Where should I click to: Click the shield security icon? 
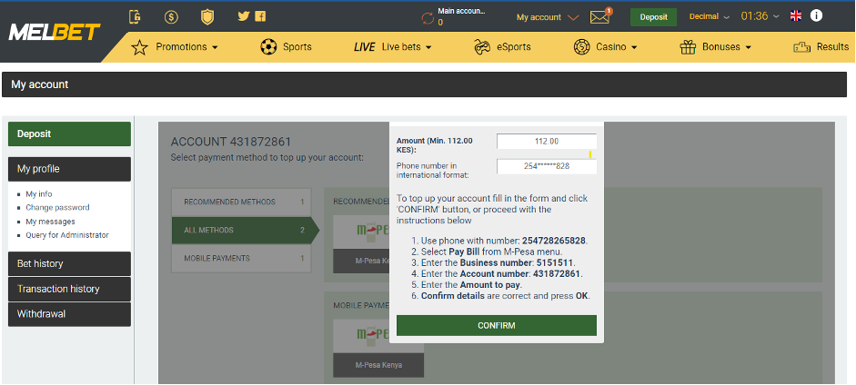(x=207, y=17)
